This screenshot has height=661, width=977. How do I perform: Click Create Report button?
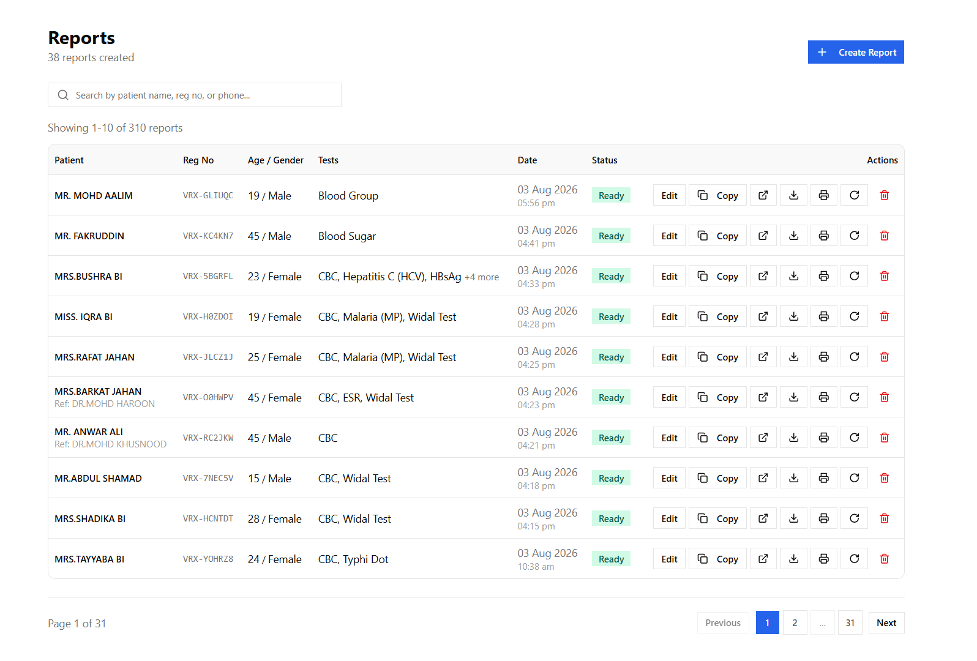click(856, 52)
